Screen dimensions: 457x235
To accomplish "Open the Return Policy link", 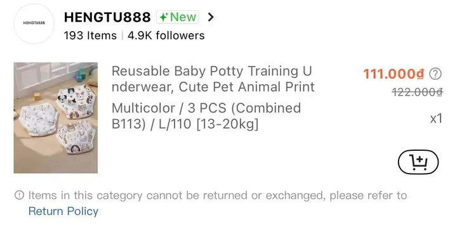I will [x=63, y=211].
